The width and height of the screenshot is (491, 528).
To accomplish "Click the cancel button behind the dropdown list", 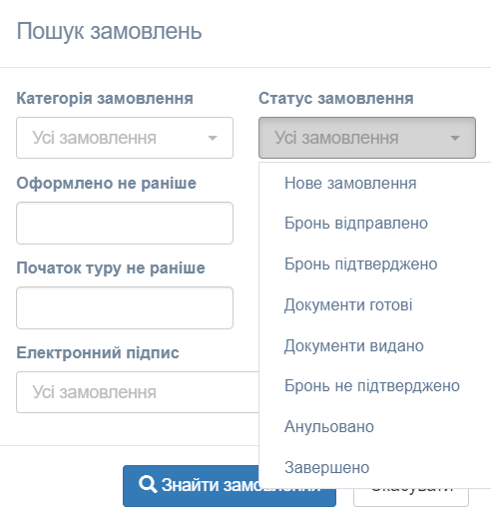I will tap(411, 498).
